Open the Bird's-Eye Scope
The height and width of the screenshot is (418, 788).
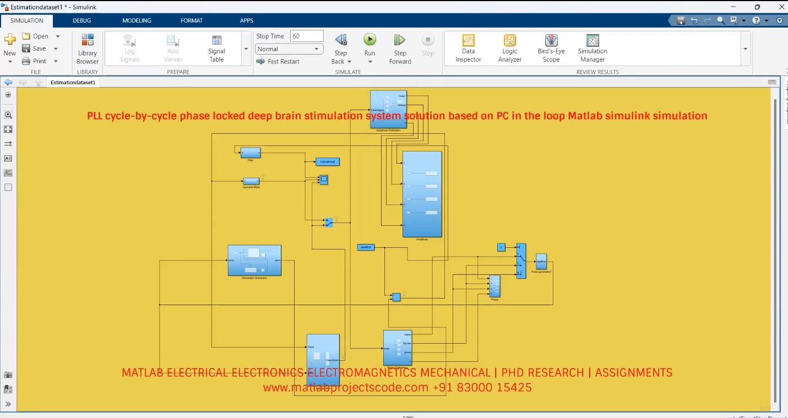[551, 48]
